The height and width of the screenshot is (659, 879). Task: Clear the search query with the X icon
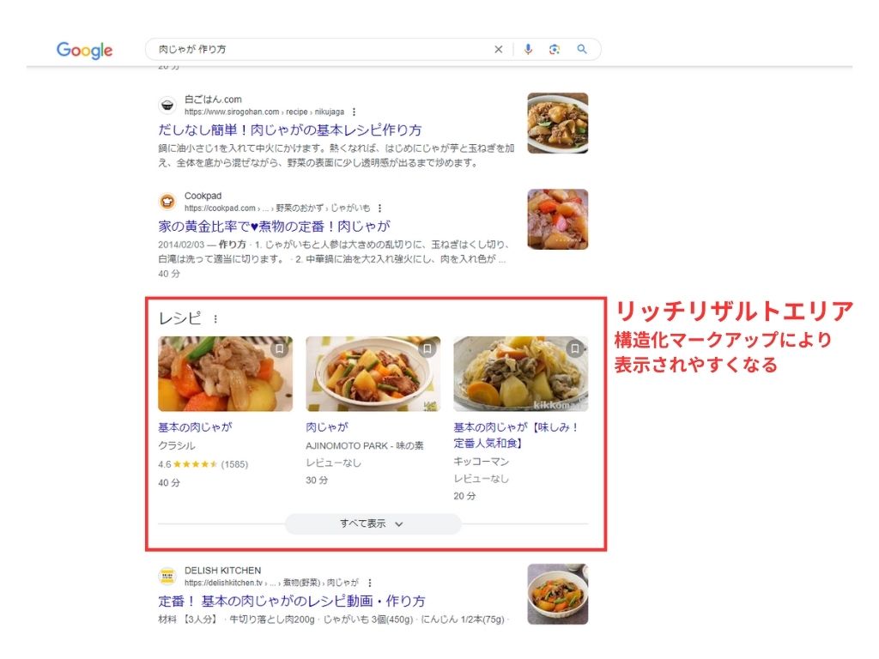coord(498,49)
